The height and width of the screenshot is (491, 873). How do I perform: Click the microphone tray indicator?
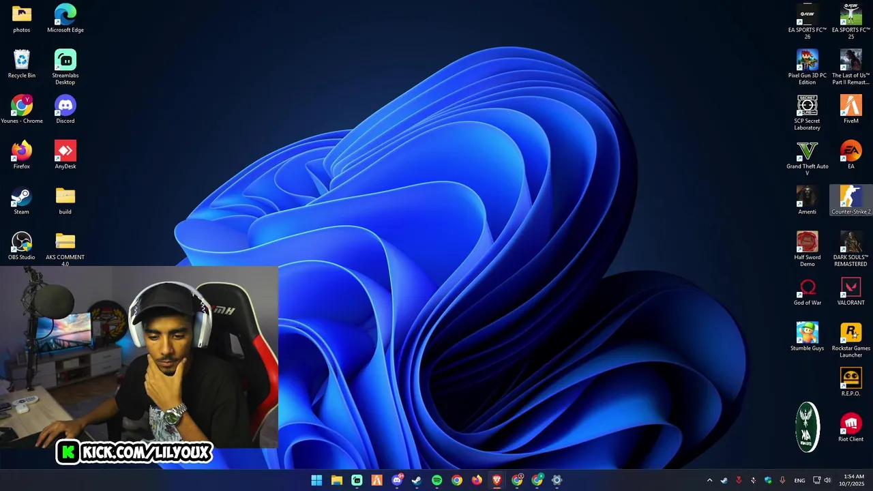pos(782,480)
